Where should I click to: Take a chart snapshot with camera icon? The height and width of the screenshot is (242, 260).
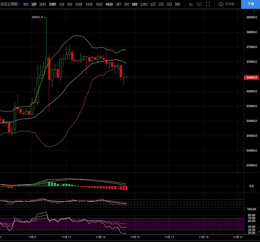click(199, 4)
